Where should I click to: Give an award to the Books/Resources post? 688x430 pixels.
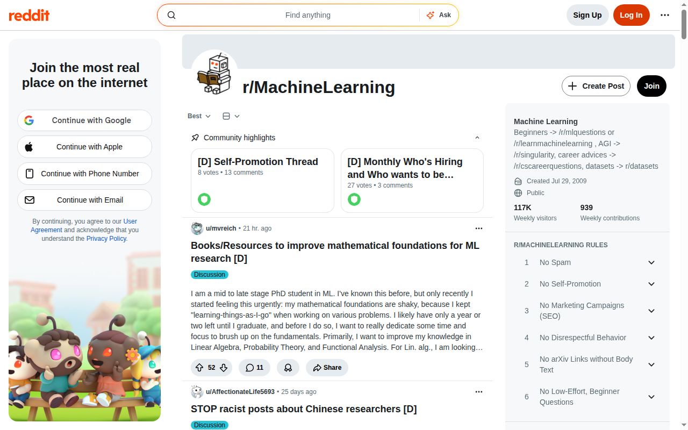point(288,368)
